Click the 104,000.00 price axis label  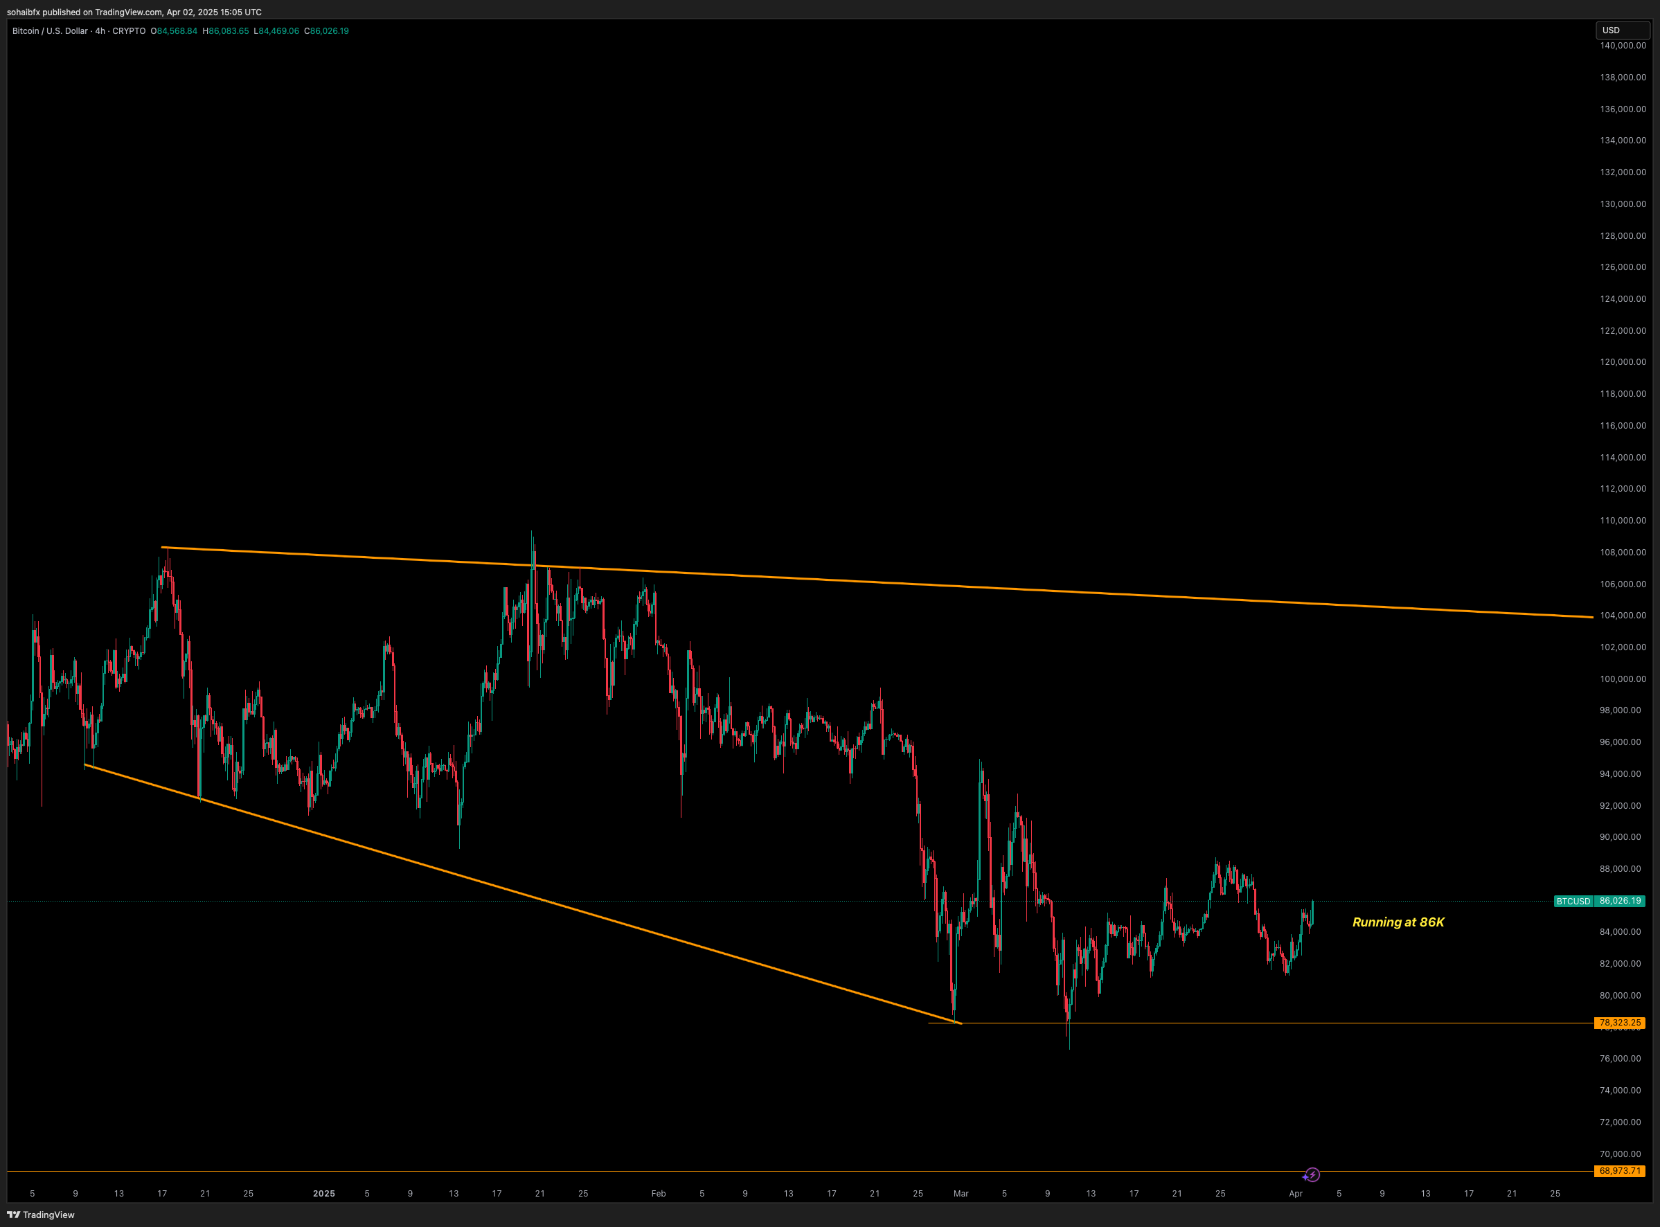[x=1623, y=615]
